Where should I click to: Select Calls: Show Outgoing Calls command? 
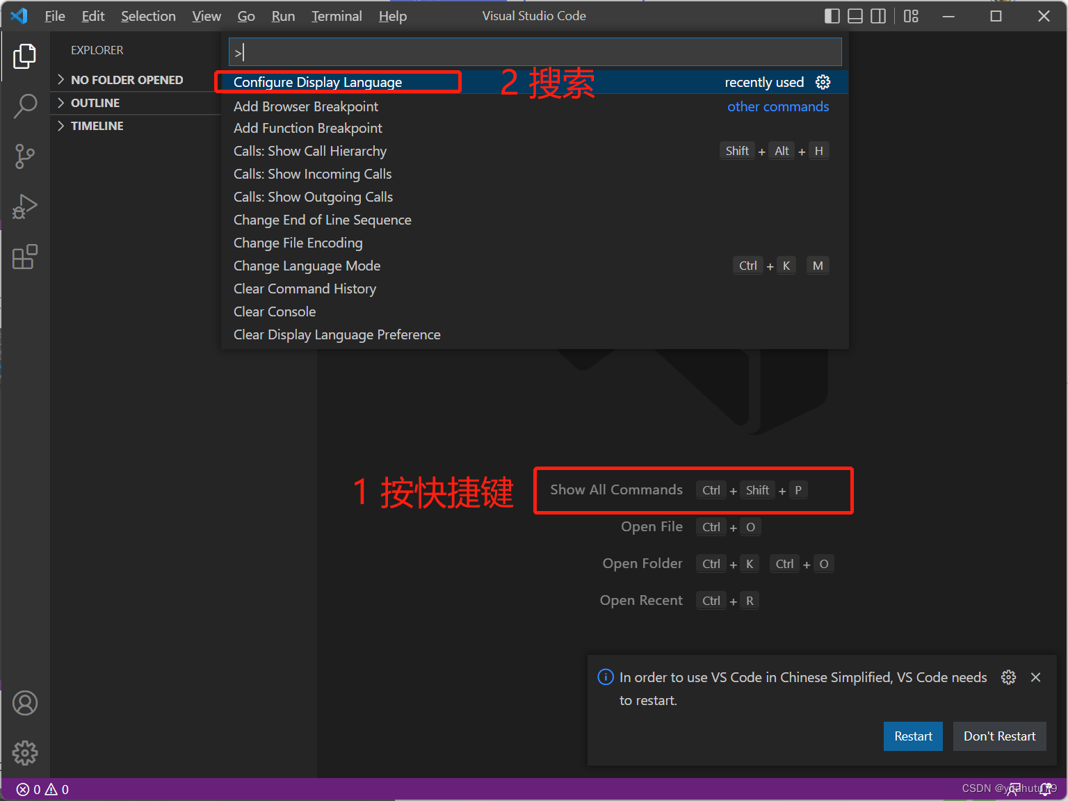click(x=535, y=197)
